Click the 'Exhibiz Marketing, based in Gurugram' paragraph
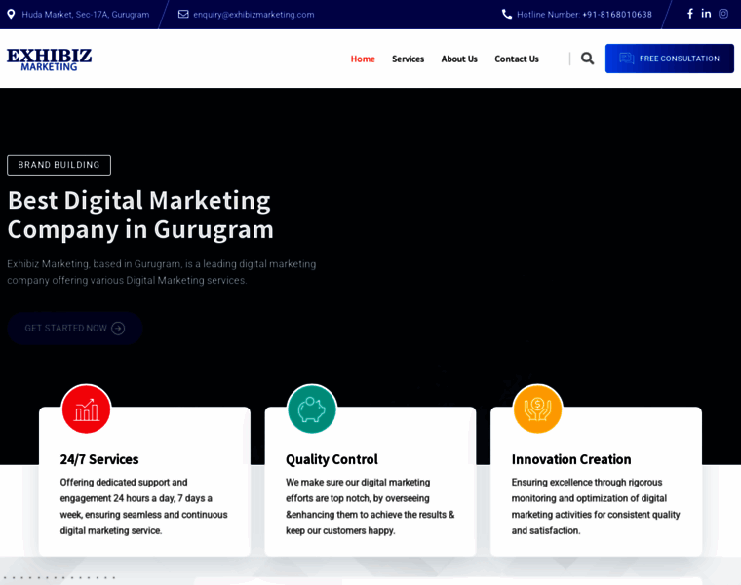Image resolution: width=741 pixels, height=585 pixels. pos(162,272)
